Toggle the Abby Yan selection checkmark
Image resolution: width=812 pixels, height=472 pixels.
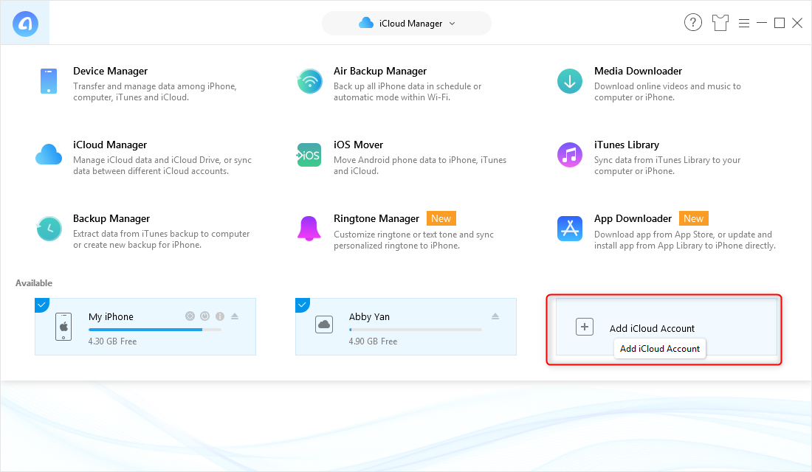point(301,305)
